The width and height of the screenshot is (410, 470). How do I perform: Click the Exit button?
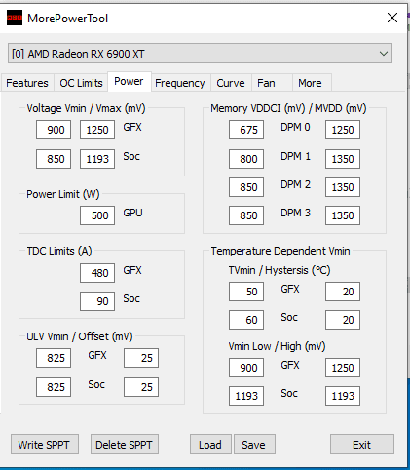point(362,445)
